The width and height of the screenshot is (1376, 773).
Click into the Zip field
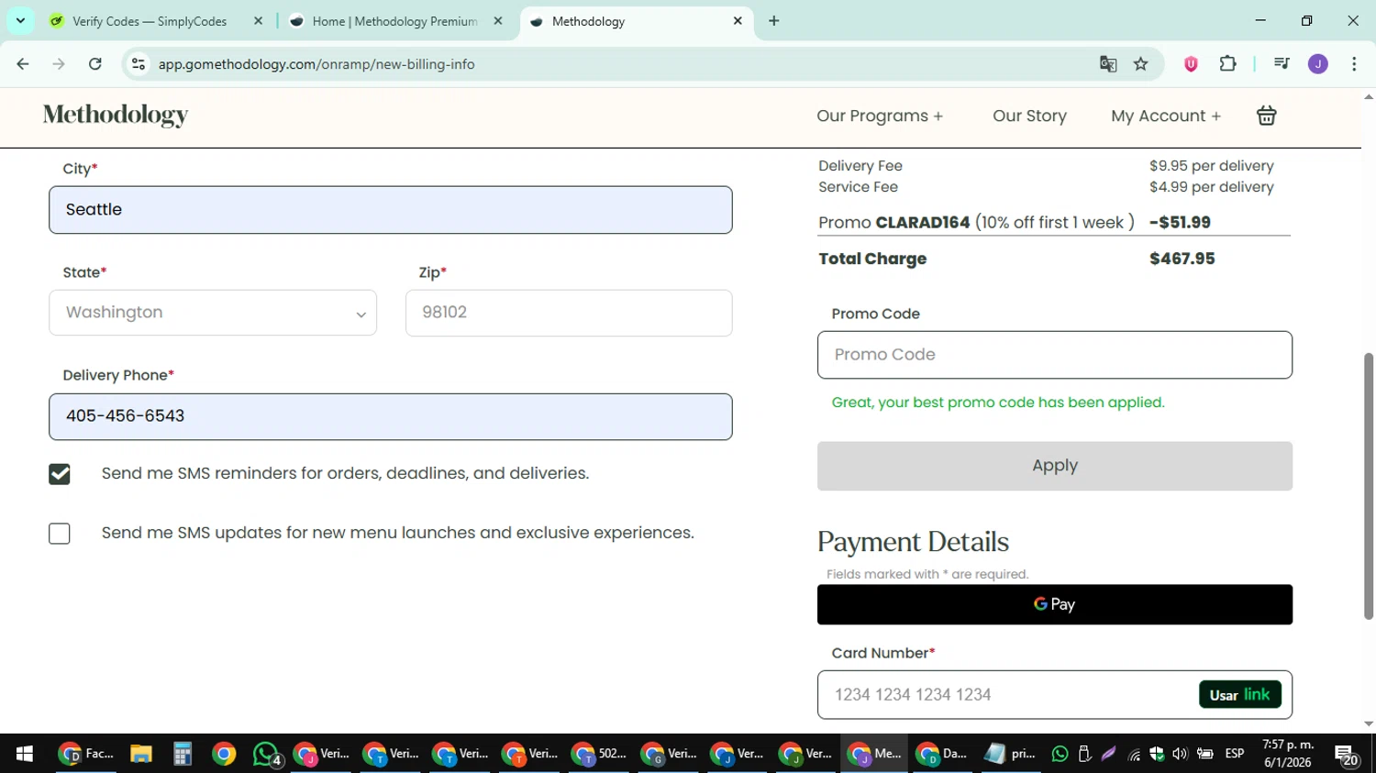click(569, 313)
